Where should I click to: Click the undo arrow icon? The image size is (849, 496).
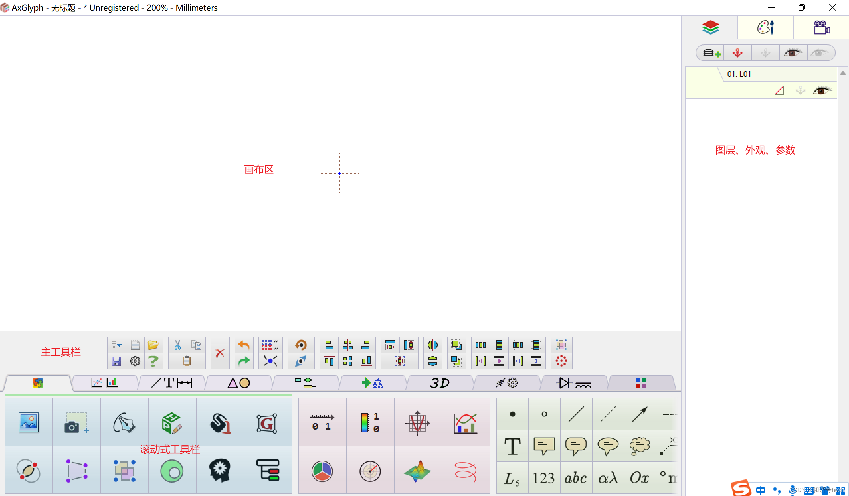click(x=243, y=345)
